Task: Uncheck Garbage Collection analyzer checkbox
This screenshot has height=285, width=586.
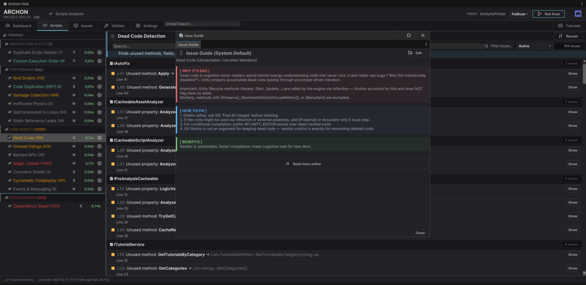Action: coord(9,95)
